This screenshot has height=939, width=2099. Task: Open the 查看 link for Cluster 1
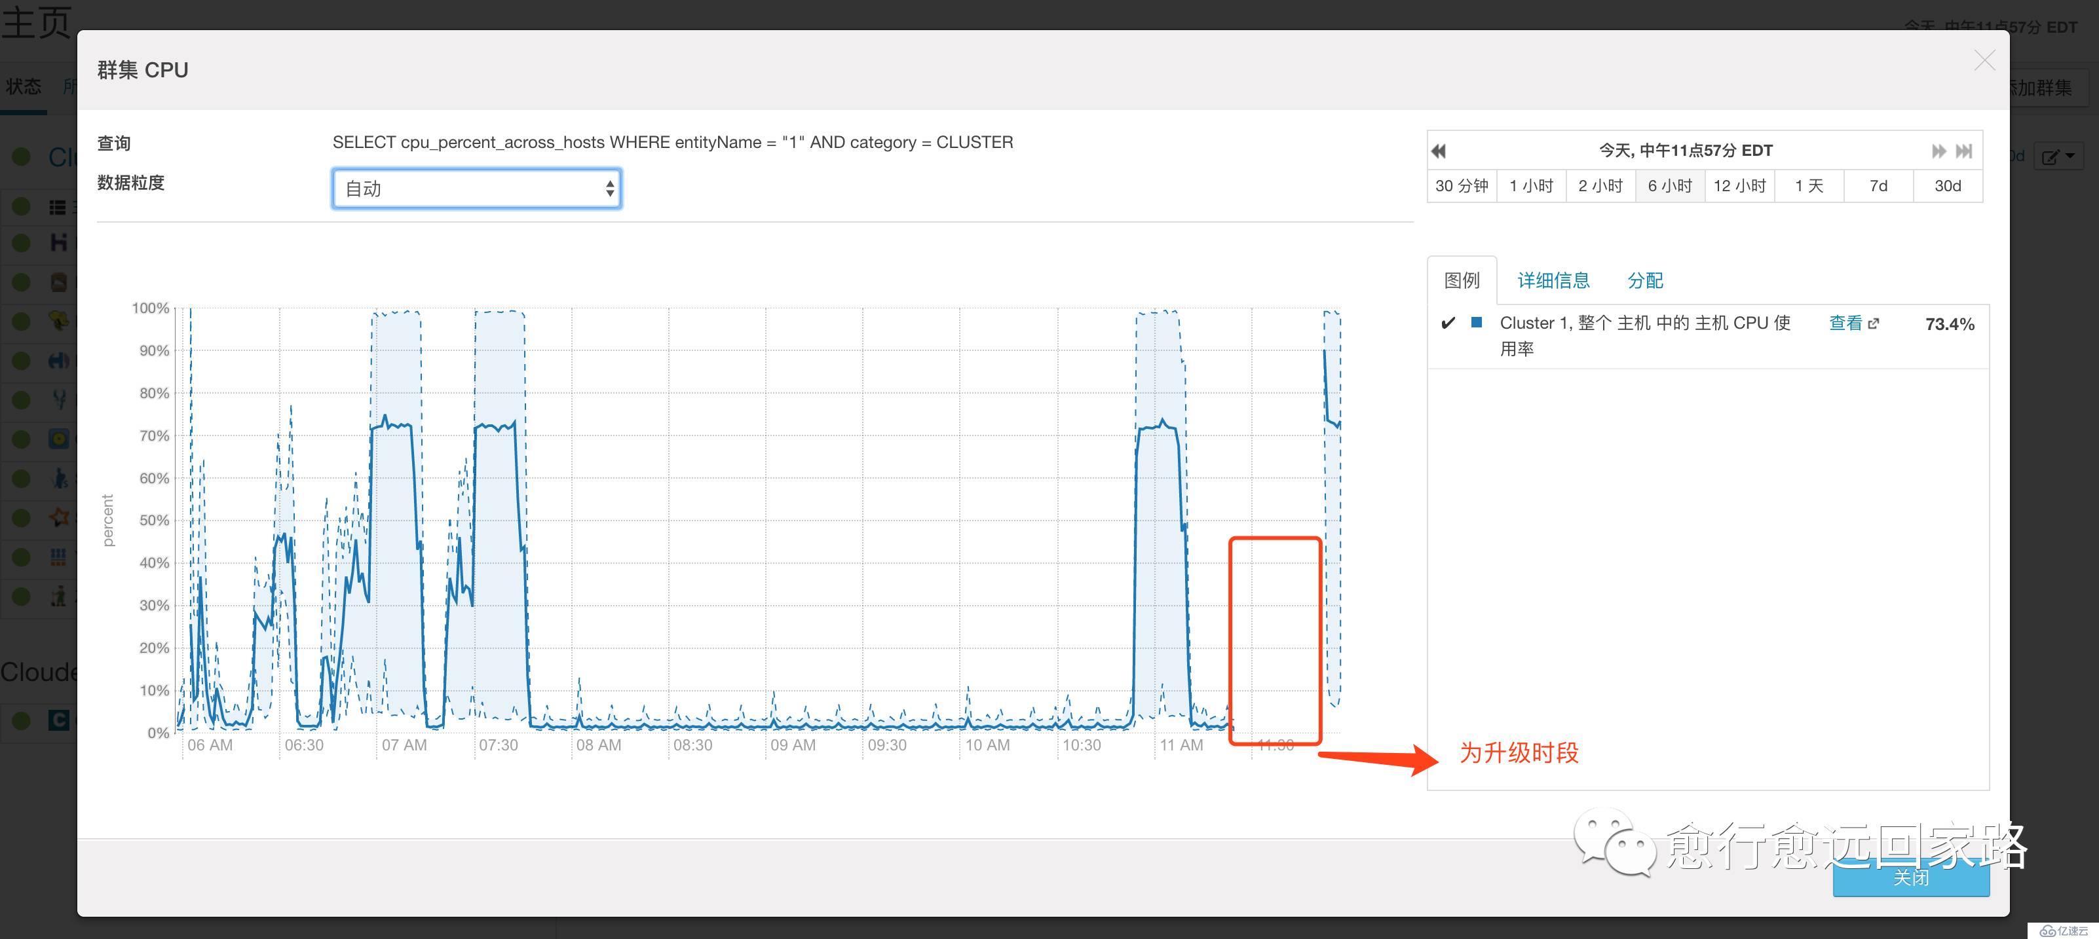[x=1845, y=323]
